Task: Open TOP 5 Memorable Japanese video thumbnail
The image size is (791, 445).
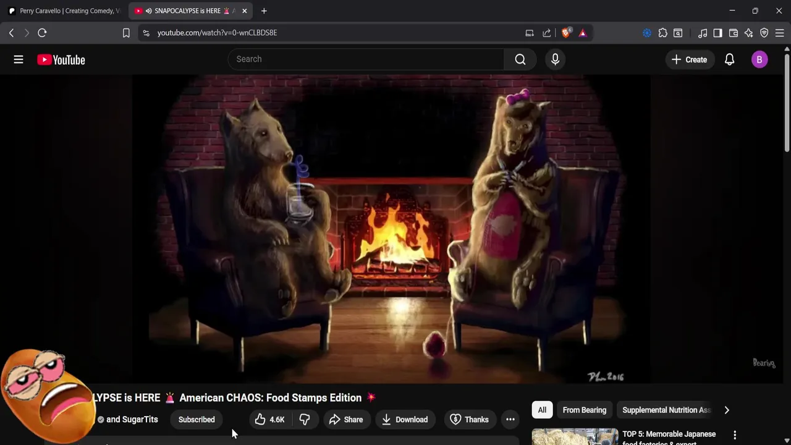Action: coord(575,436)
